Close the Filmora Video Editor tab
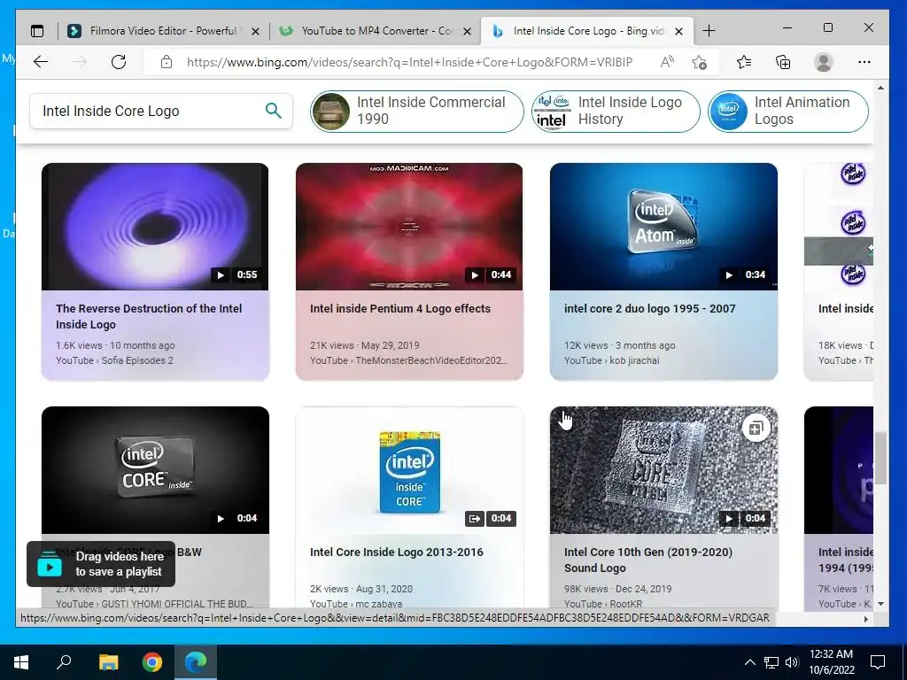Screen dimensions: 907x680 coord(255,31)
